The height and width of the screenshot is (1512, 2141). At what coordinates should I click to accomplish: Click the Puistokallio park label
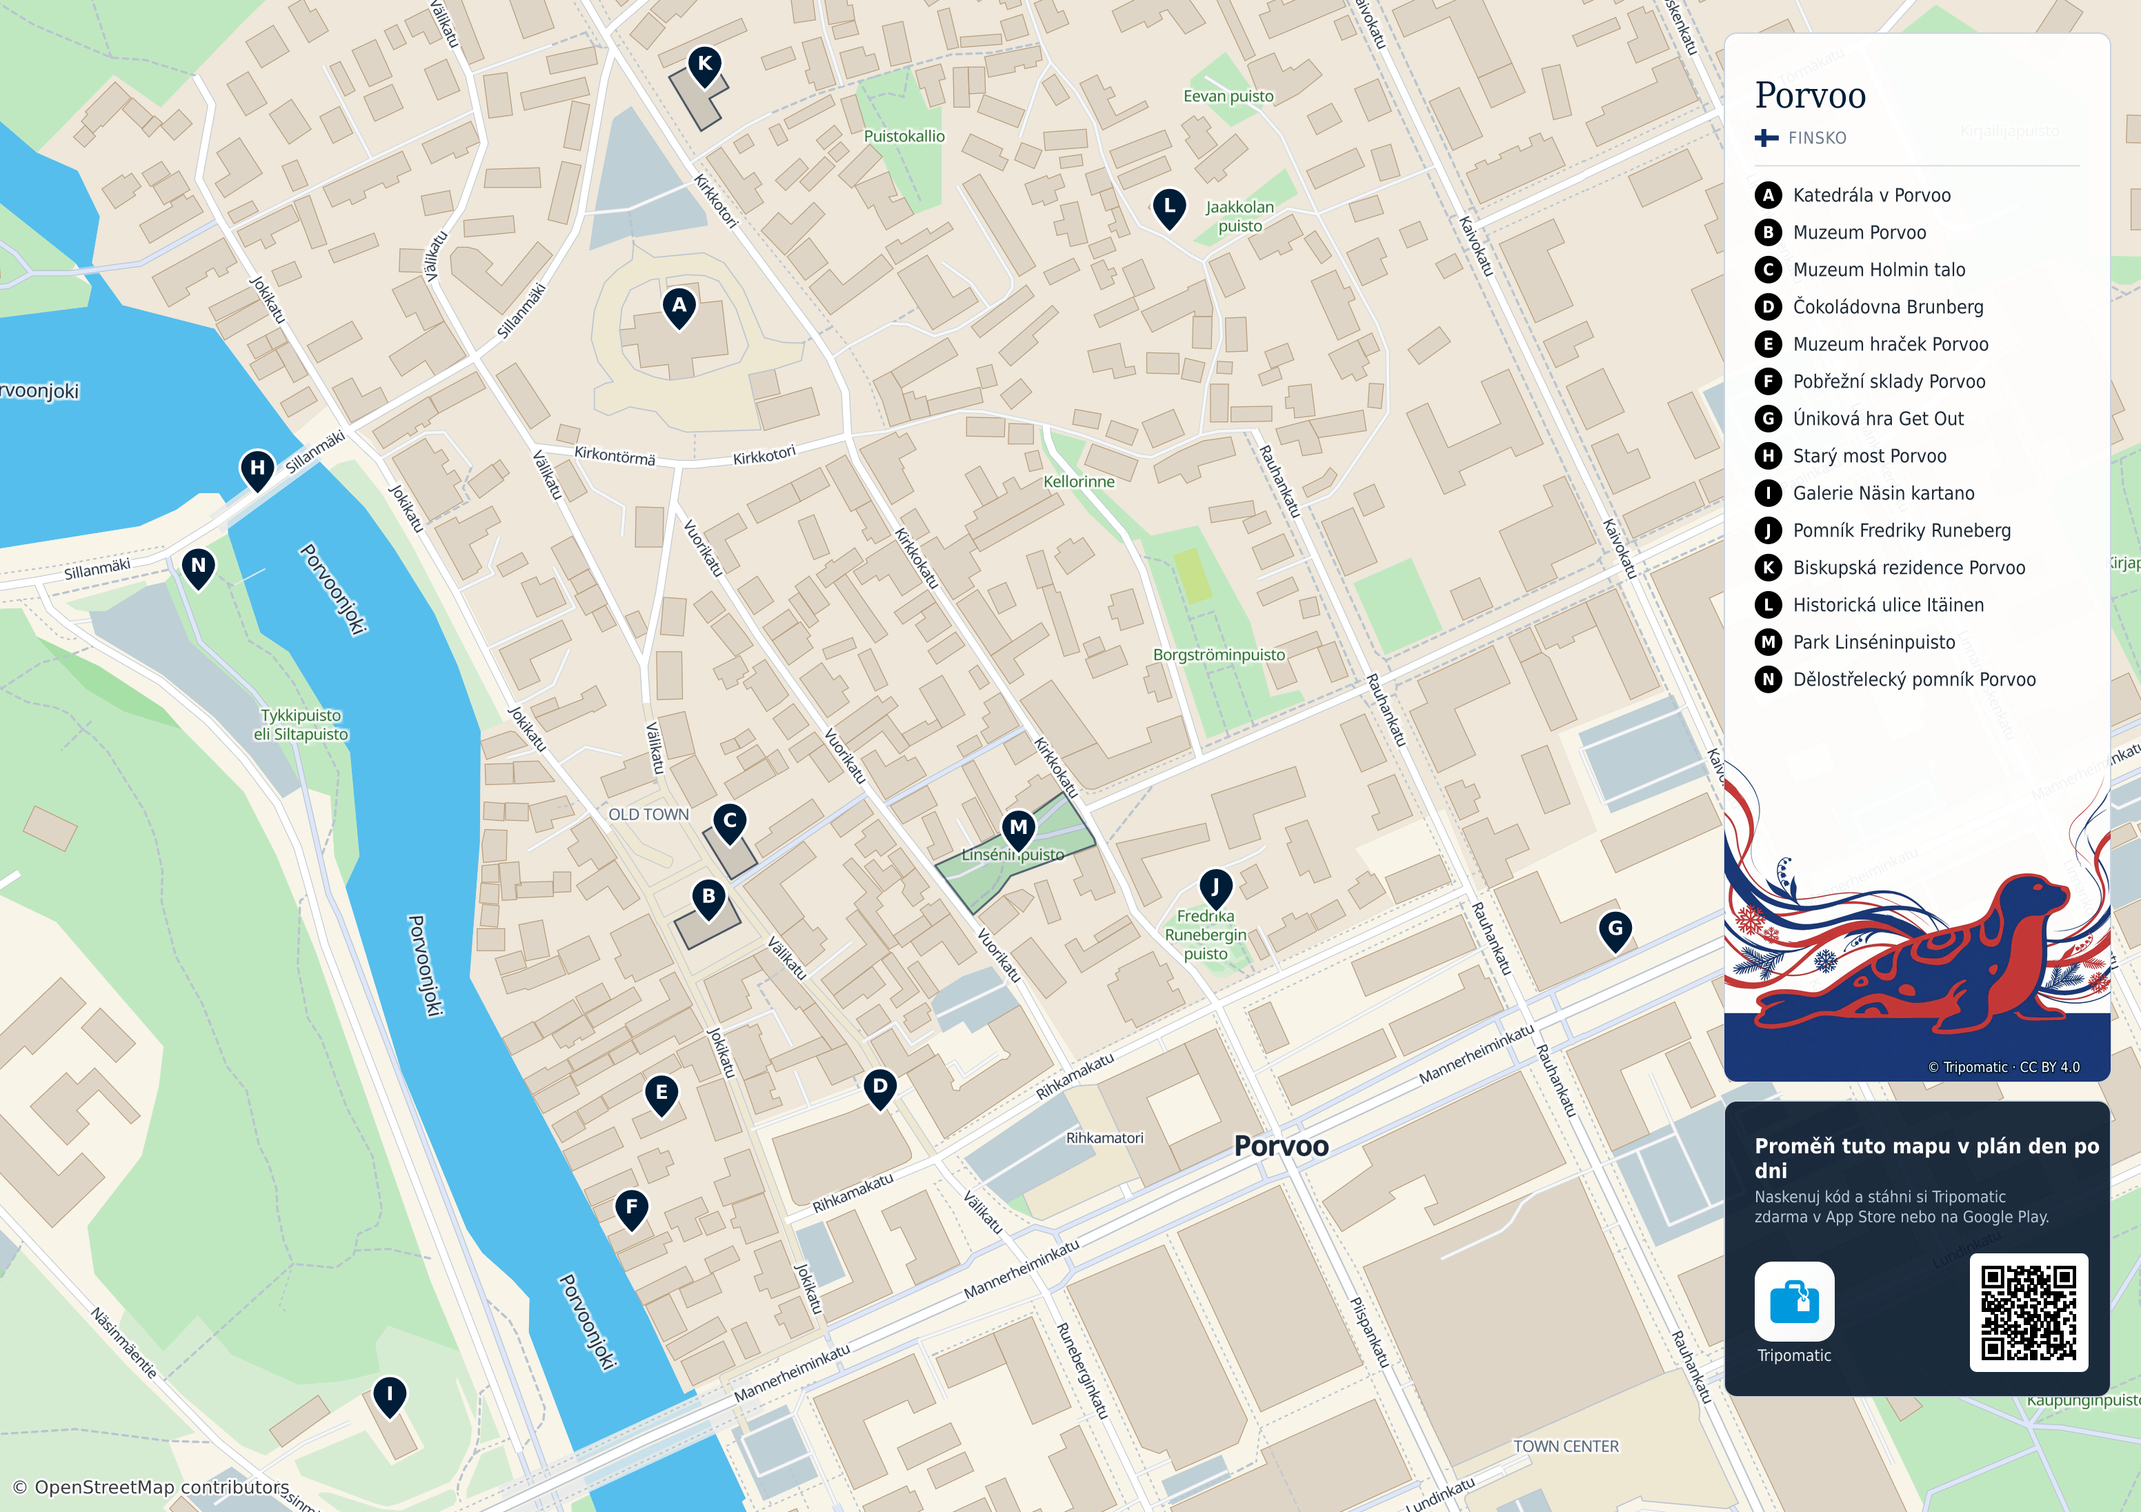click(904, 136)
